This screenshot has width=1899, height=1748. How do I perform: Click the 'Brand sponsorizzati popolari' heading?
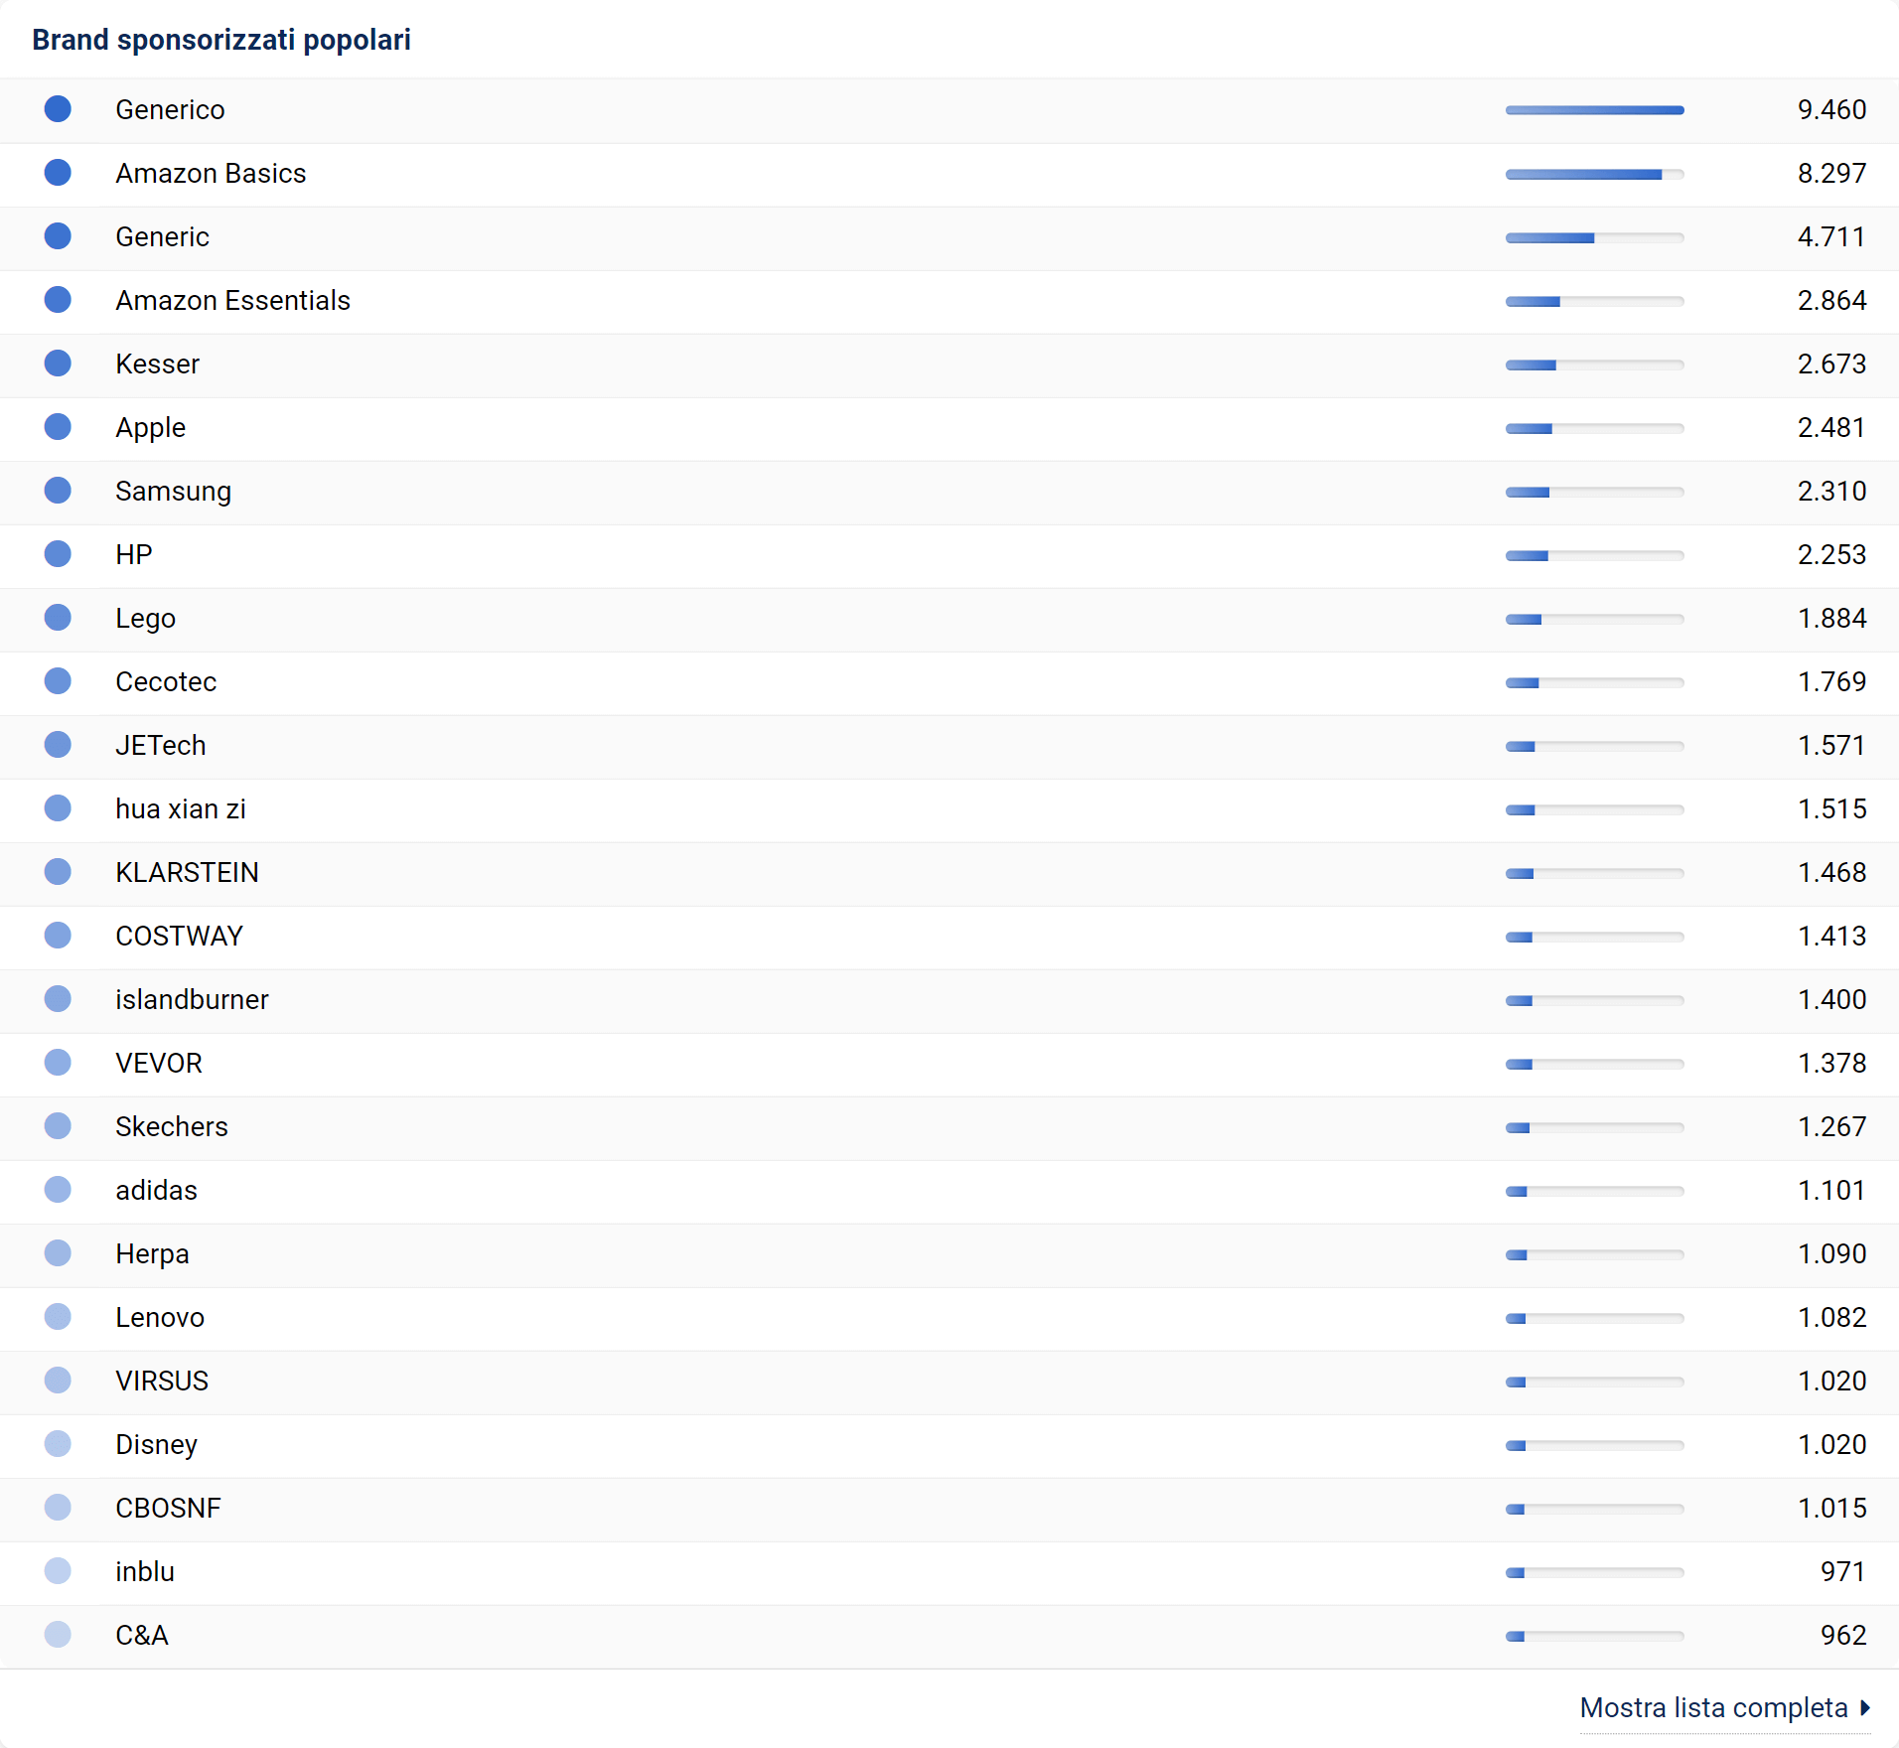[221, 40]
